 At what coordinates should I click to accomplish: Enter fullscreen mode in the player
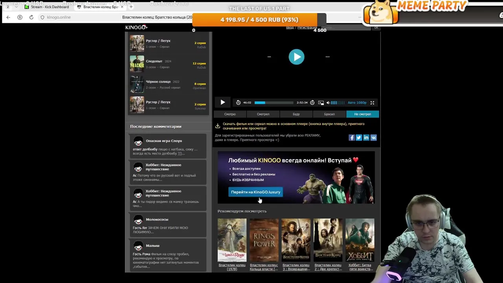(x=372, y=103)
